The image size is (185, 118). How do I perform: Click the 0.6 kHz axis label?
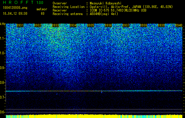tap(2, 112)
